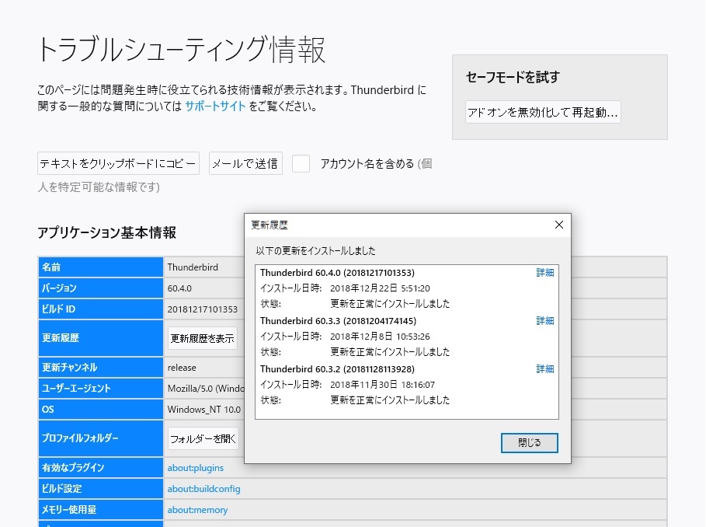Click the 有効なプラグイン row header
Screen dimensions: 706x527
(100, 468)
